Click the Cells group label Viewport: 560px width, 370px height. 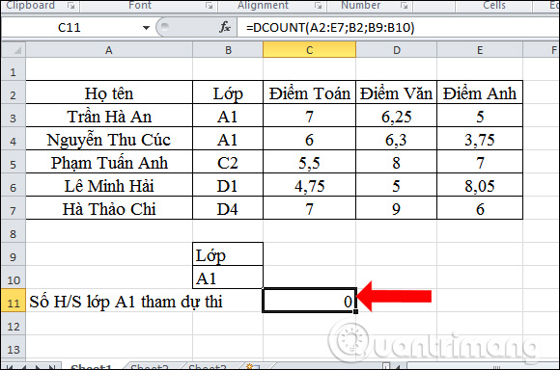click(494, 5)
